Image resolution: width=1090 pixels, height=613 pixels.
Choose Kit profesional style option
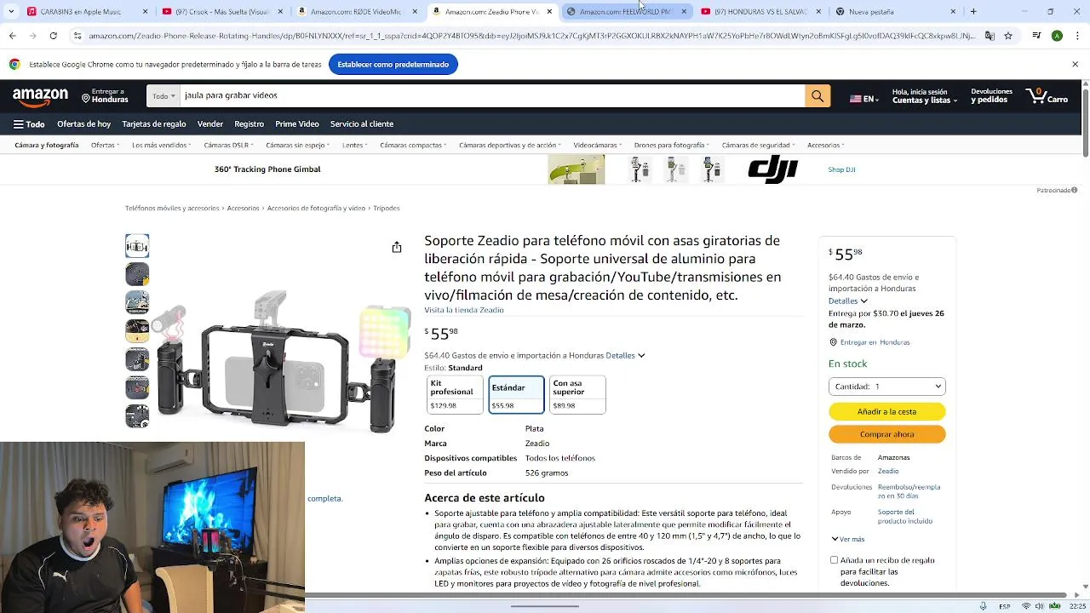(455, 394)
